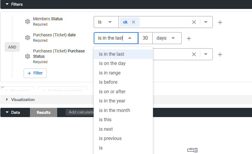Image resolution: width=252 pixels, height=154 pixels.
Task: Open the 'is' condition dropdown for Members Status
Action: point(106,22)
